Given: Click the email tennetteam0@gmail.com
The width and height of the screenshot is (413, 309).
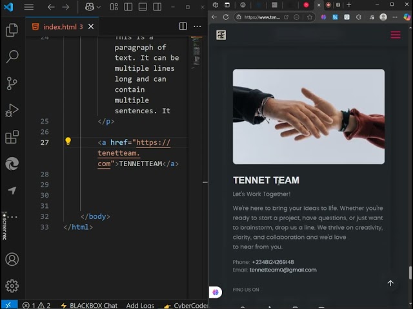Looking at the screenshot, I should [x=283, y=270].
